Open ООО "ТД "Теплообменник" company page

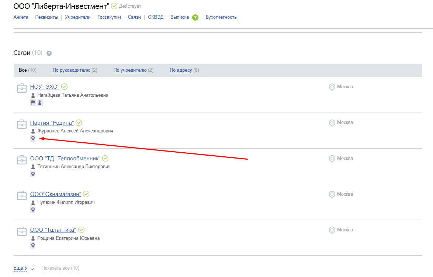tap(65, 159)
